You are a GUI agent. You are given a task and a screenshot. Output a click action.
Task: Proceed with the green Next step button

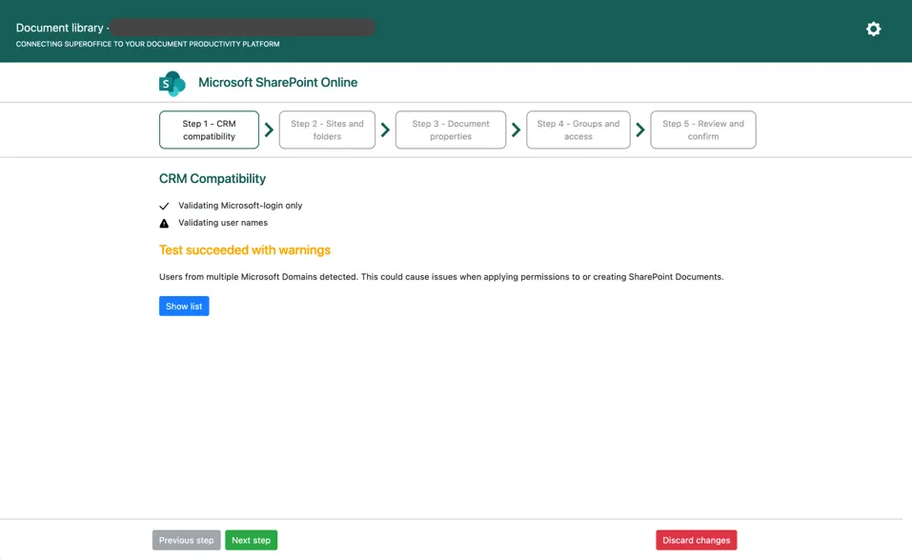(x=251, y=540)
